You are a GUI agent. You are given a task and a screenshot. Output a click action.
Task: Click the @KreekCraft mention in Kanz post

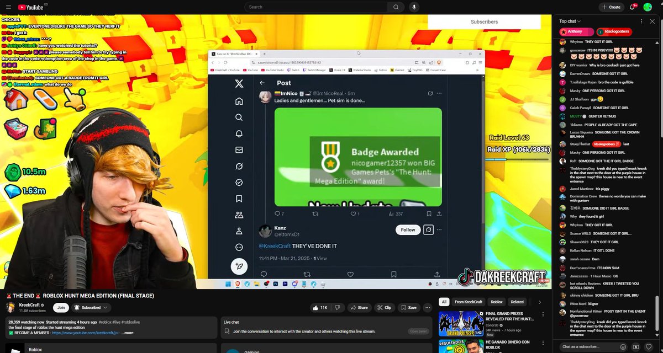(x=275, y=246)
